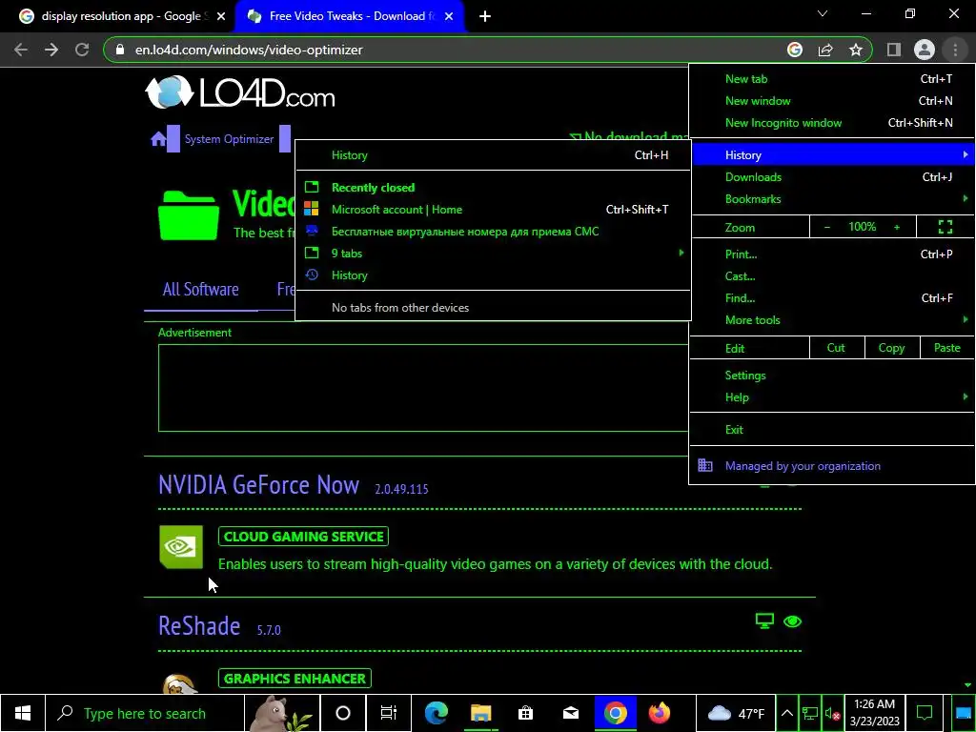Close the Free Video Tweaks tab

(x=449, y=16)
